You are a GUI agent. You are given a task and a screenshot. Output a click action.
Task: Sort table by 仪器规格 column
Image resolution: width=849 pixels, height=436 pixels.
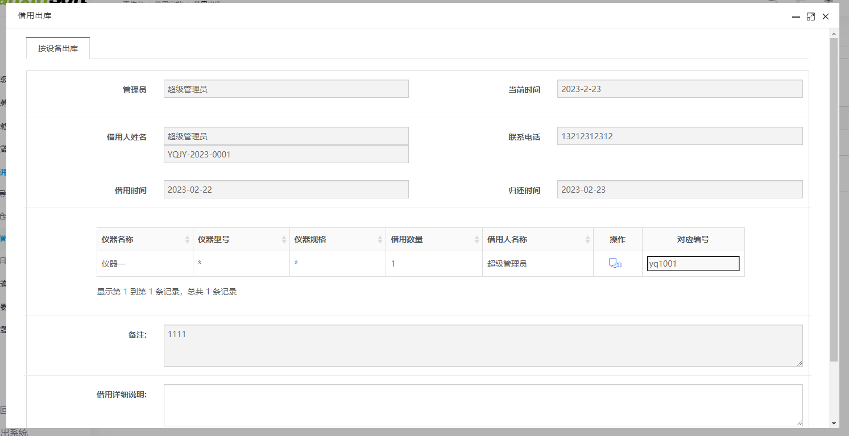coord(337,239)
